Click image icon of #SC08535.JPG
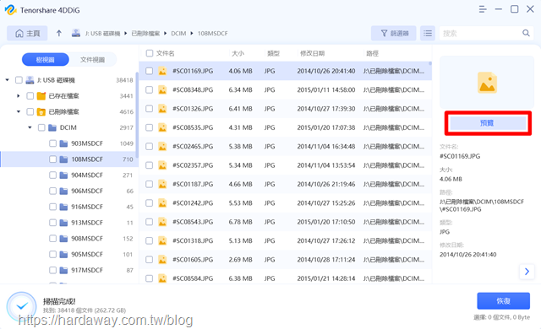This screenshot has height=329, width=541. [162, 127]
